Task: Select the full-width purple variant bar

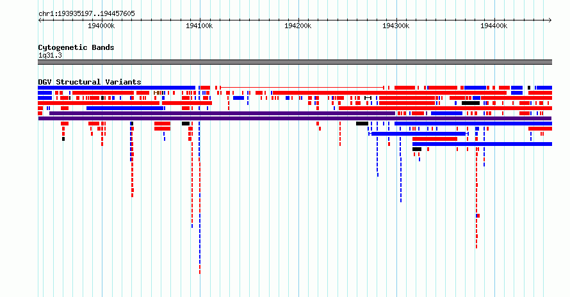Action: click(295, 118)
